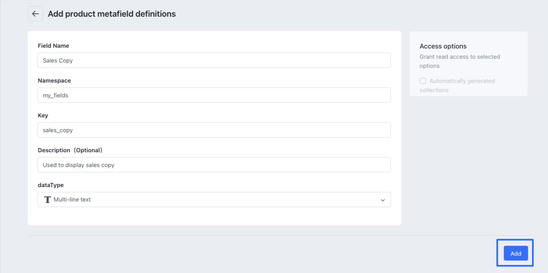Click the T text-type icon in dataType
Viewport: 548px width, 273px height.
tap(47, 200)
